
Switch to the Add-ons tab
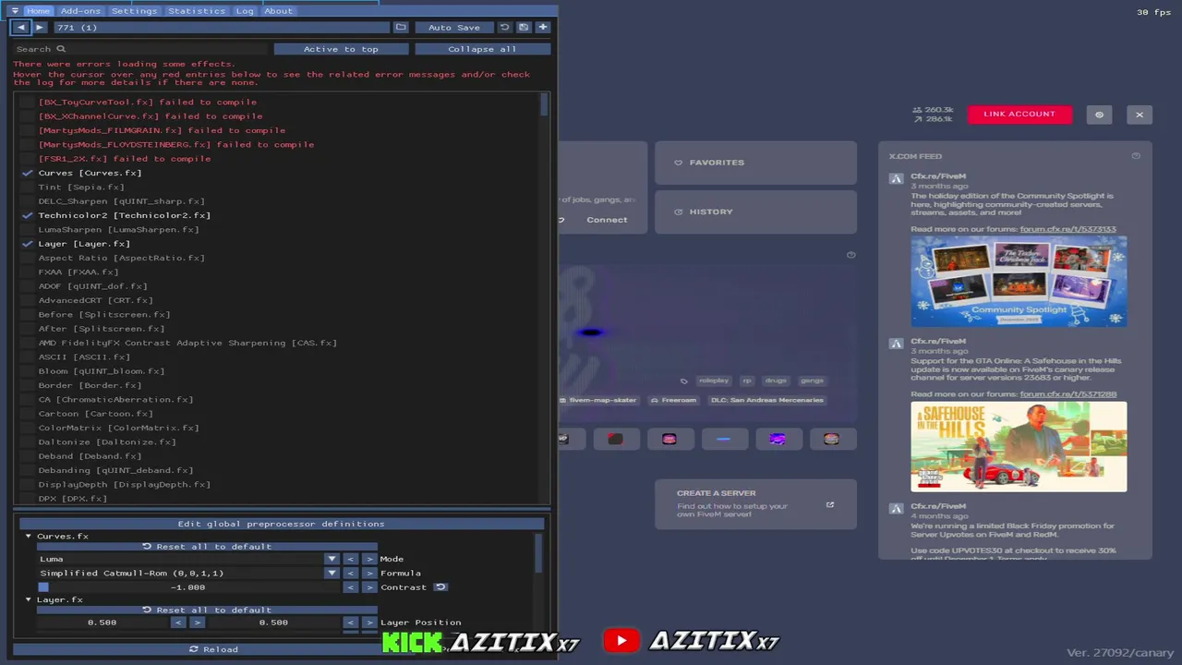point(80,11)
